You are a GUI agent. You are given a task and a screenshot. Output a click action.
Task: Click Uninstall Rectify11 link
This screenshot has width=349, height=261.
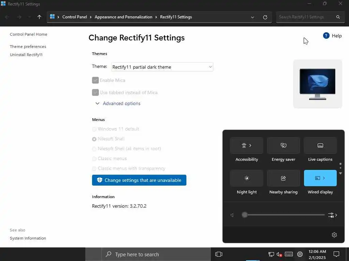[26, 55]
